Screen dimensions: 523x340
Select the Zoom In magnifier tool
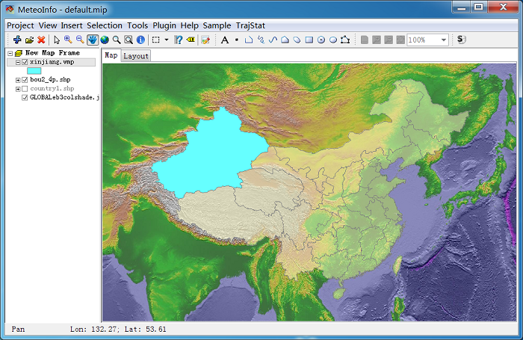68,40
